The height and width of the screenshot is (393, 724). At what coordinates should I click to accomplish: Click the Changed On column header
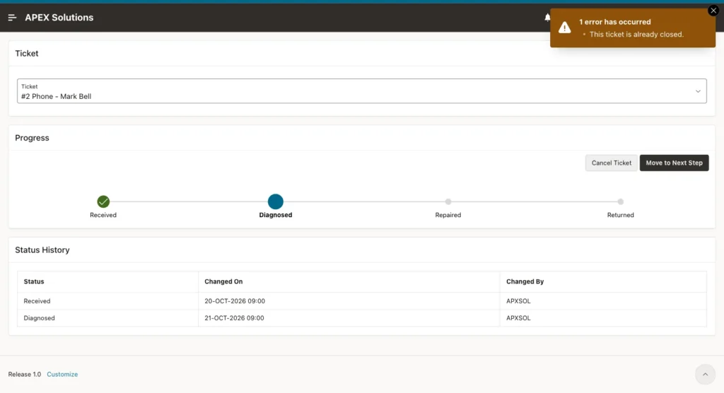(223, 281)
